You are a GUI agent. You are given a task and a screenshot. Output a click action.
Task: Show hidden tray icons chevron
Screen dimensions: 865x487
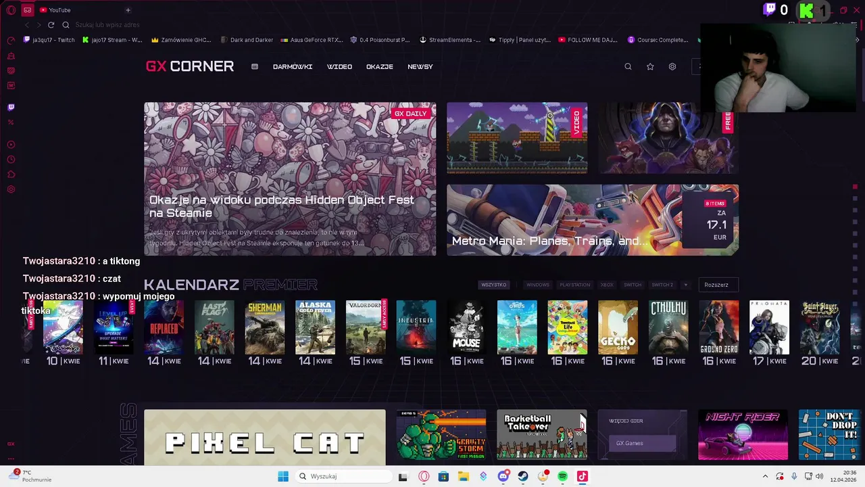[765, 476]
